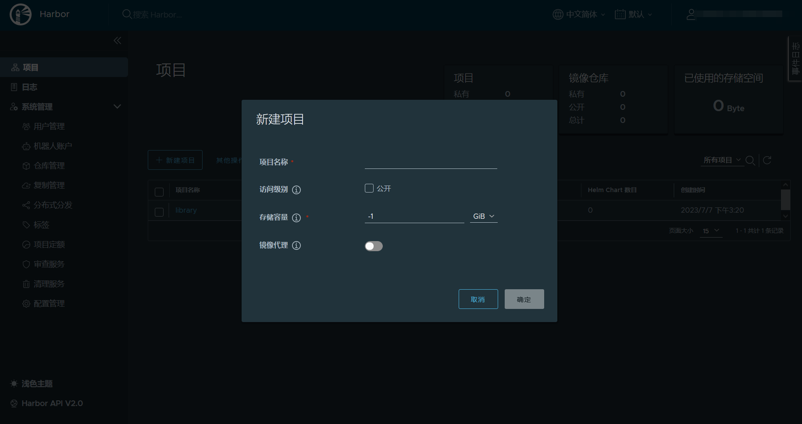Click the user account icon
802x424 pixels.
(691, 14)
